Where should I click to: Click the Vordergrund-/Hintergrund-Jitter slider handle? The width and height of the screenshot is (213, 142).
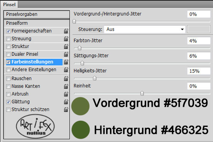pos(74,21)
